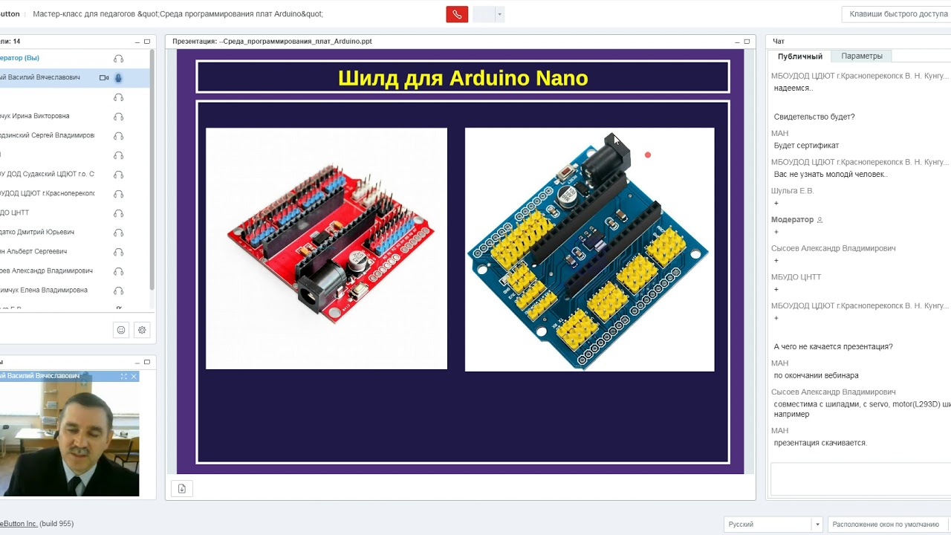951x535 pixels.
Task: Click the microphone icon on Василий Вячеславович row
Action: click(118, 78)
